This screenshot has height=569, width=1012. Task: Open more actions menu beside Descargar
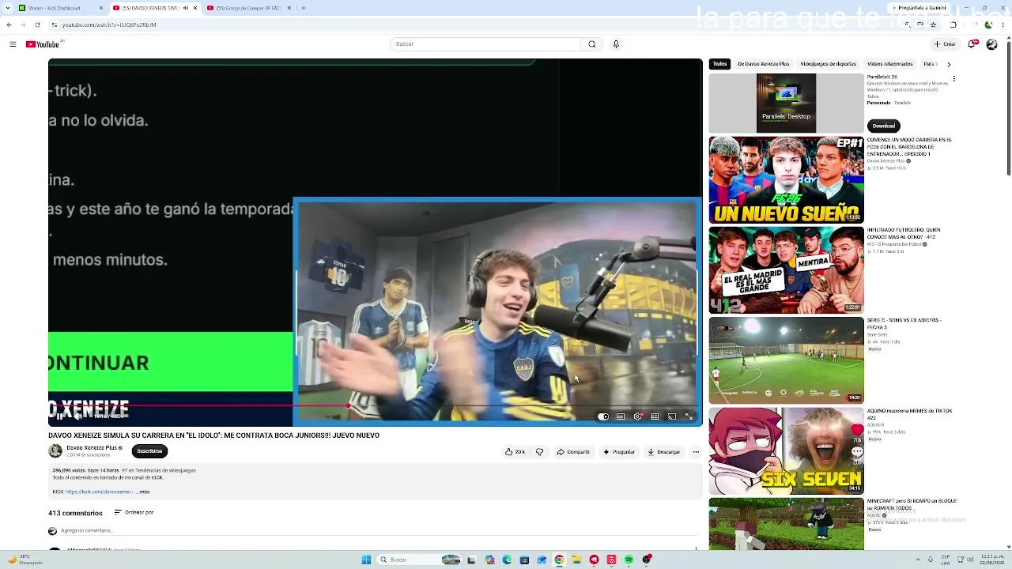(x=696, y=452)
